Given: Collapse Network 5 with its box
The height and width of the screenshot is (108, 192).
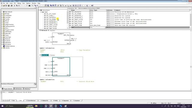Looking at the screenshot, I should 40,55.
